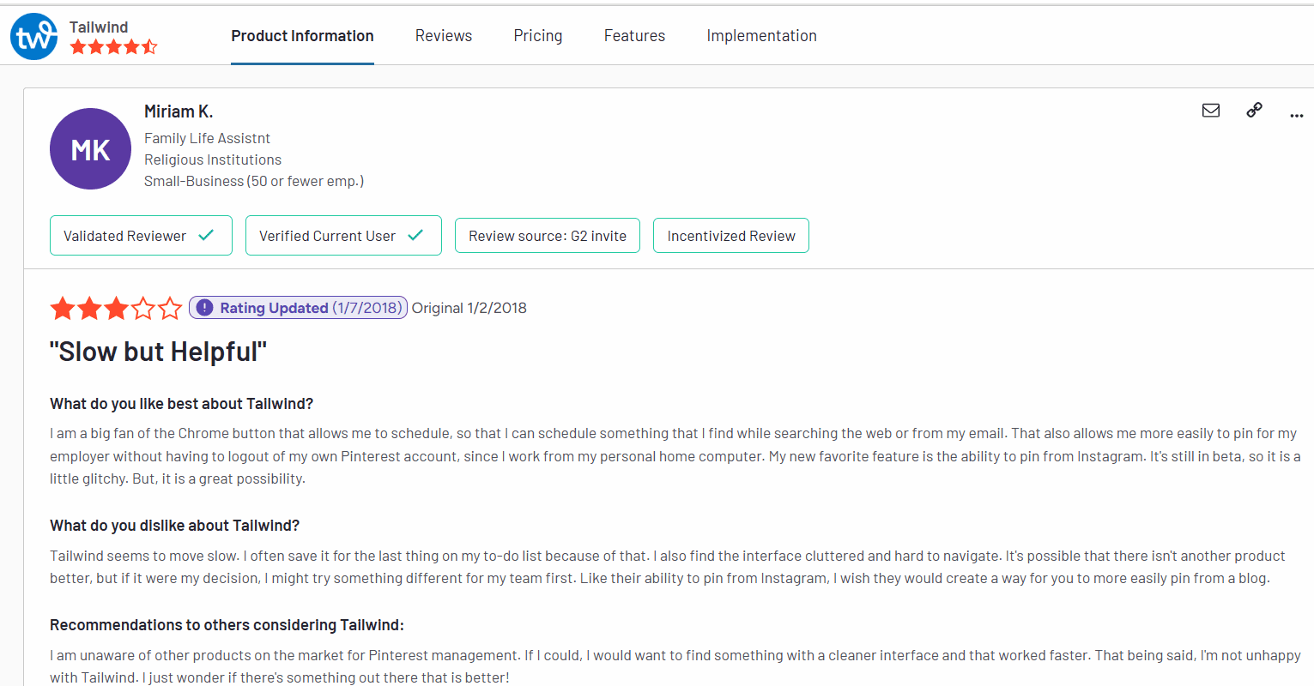Viewport: 1314px width, 686px height.
Task: Click the Rating Updated (1/7/2018) label
Action: pyautogui.click(x=310, y=308)
